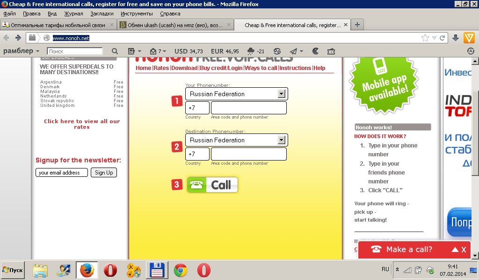Click the ticket icon in Rambler toolbar

331,51
